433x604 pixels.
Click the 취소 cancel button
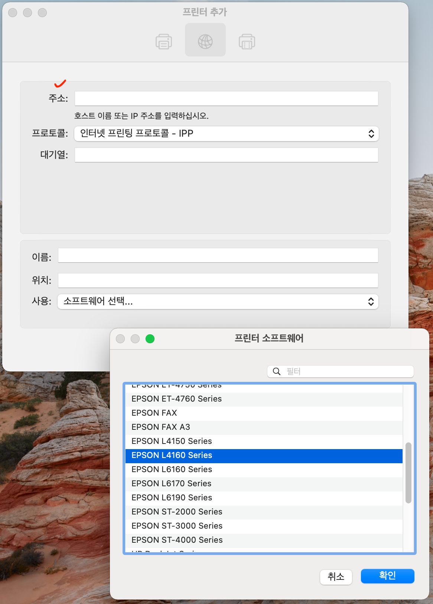336,577
